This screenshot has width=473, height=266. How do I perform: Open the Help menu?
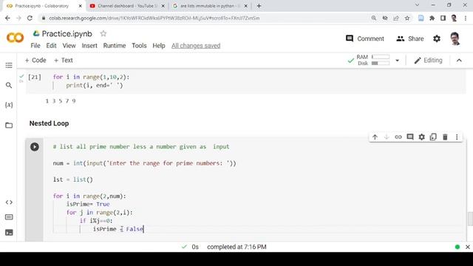pos(159,46)
